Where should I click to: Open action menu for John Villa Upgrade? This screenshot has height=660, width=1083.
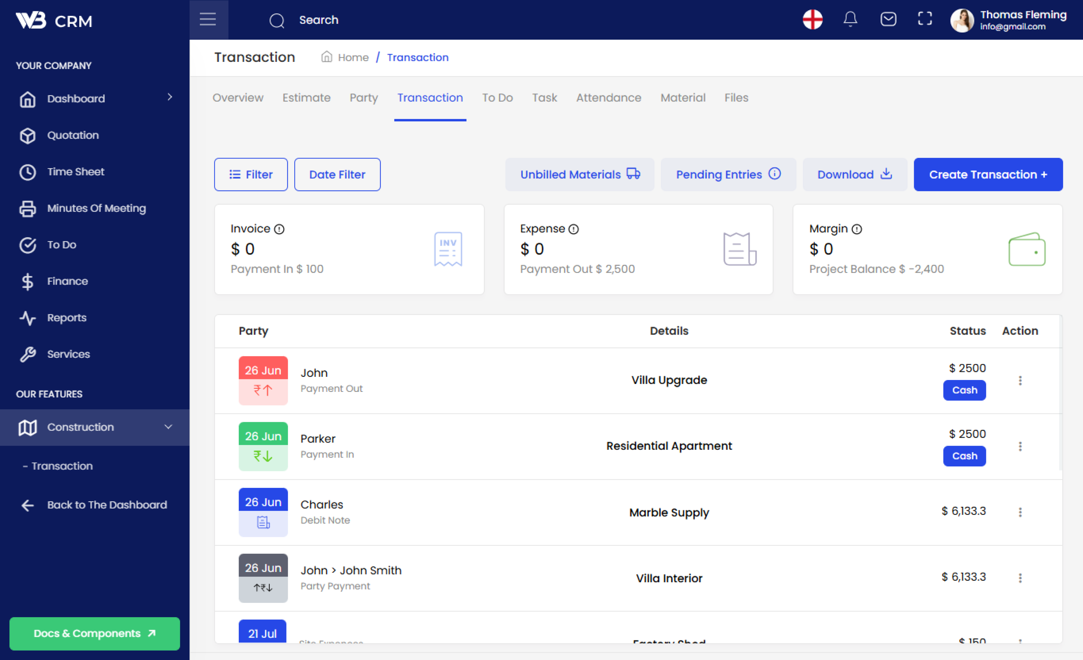click(x=1020, y=381)
